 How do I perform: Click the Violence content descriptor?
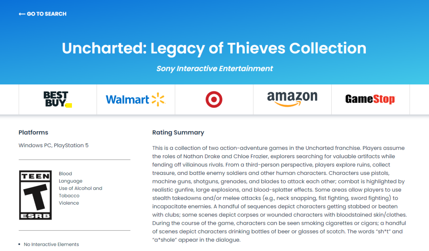(69, 203)
